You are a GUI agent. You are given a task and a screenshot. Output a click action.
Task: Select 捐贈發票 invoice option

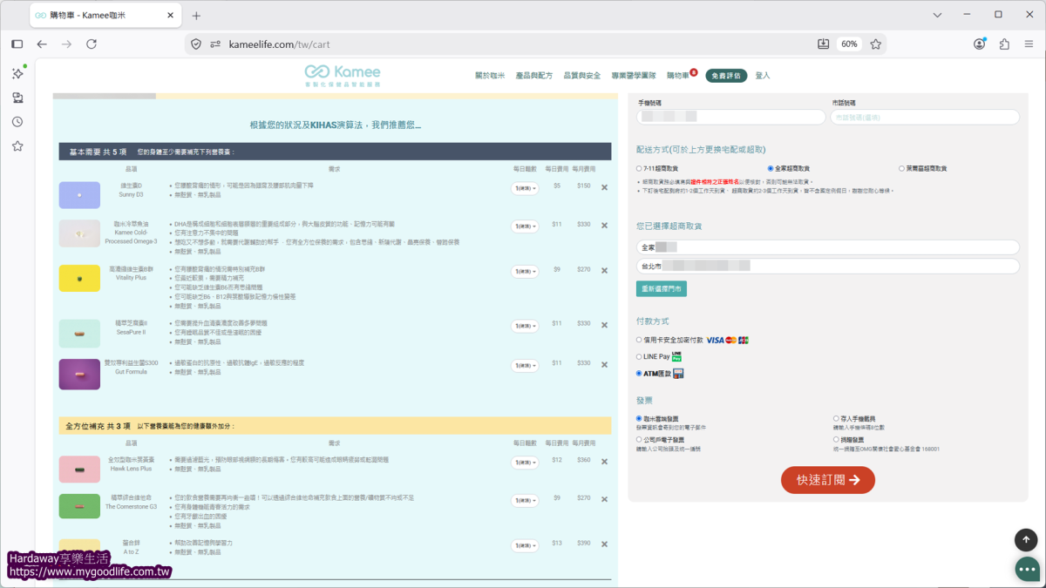836,440
